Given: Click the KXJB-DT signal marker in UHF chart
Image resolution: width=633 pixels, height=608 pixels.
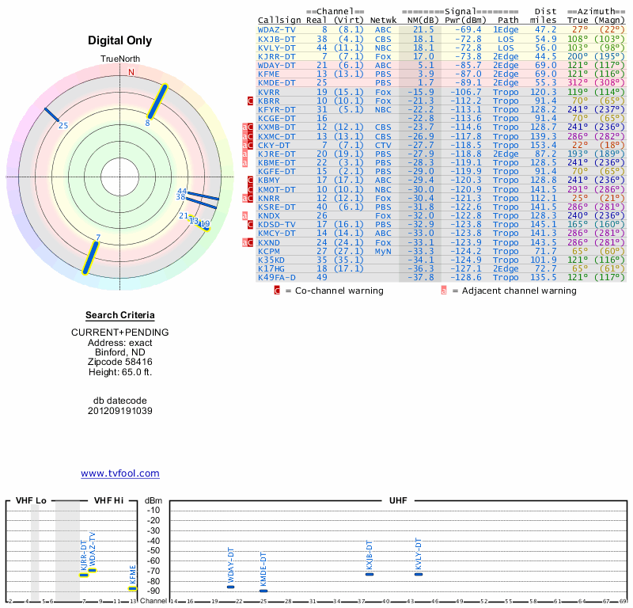Looking at the screenshot, I should (x=370, y=574).
